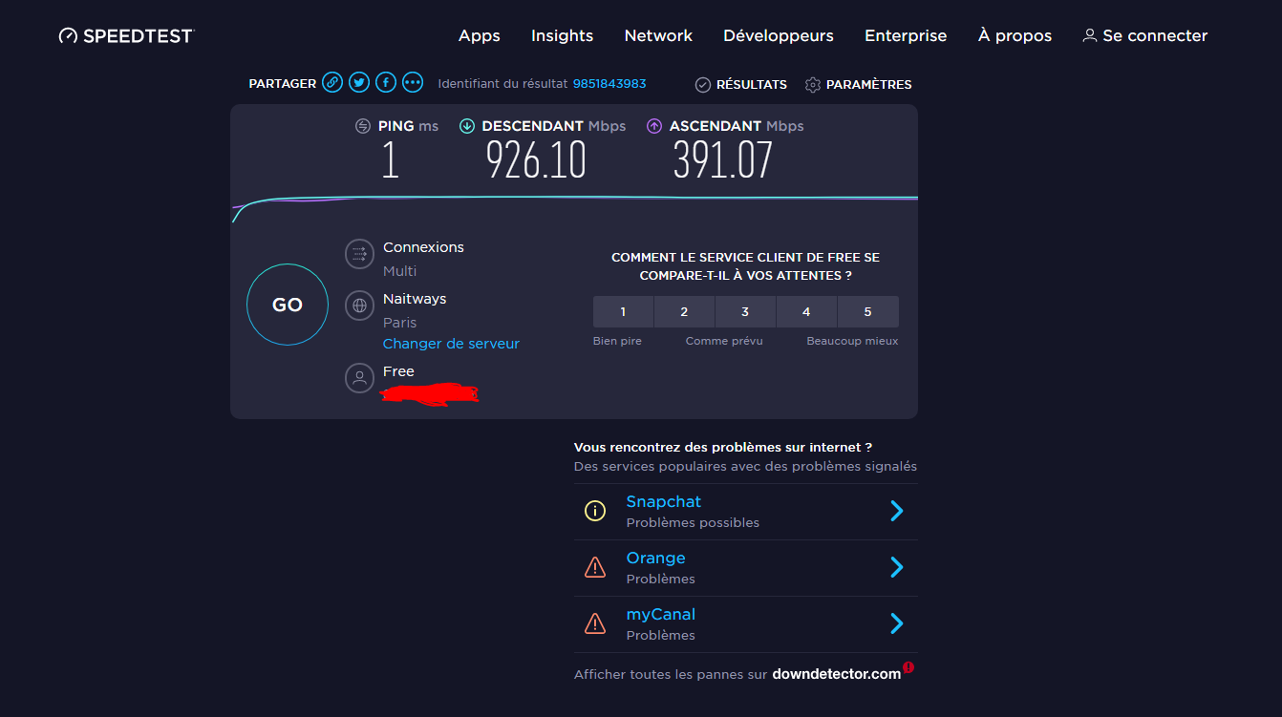Open the Développeurs menu
Screen dimensions: 1282x717
click(779, 35)
